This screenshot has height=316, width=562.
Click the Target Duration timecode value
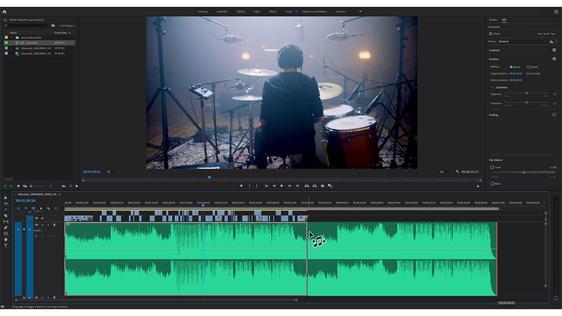[x=516, y=74]
